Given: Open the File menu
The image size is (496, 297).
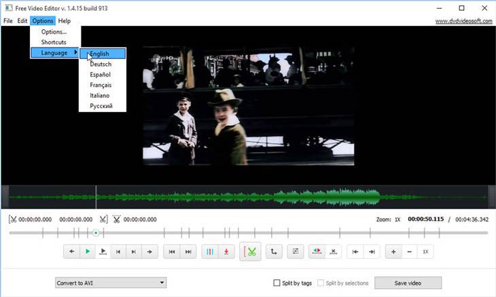Looking at the screenshot, I should point(8,21).
